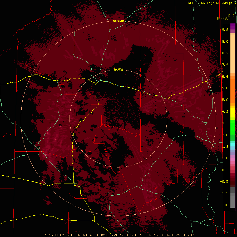
Task: Click the TH legend label
Action: [226, 205]
